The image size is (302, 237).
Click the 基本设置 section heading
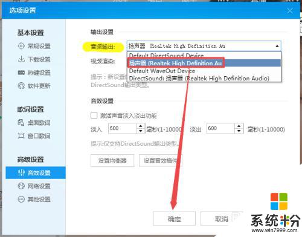[x=30, y=33]
